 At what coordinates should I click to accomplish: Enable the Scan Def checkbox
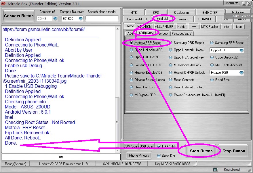(x=159, y=155)
